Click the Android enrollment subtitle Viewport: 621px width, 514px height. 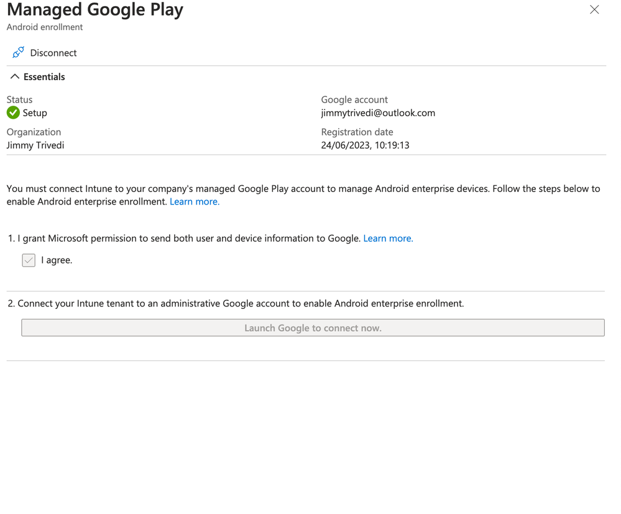click(x=45, y=27)
